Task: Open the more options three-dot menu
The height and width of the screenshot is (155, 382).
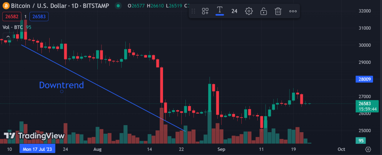Action: tap(293, 11)
